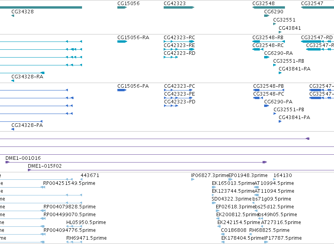Open EST RP004079828.5prime

click(69, 207)
